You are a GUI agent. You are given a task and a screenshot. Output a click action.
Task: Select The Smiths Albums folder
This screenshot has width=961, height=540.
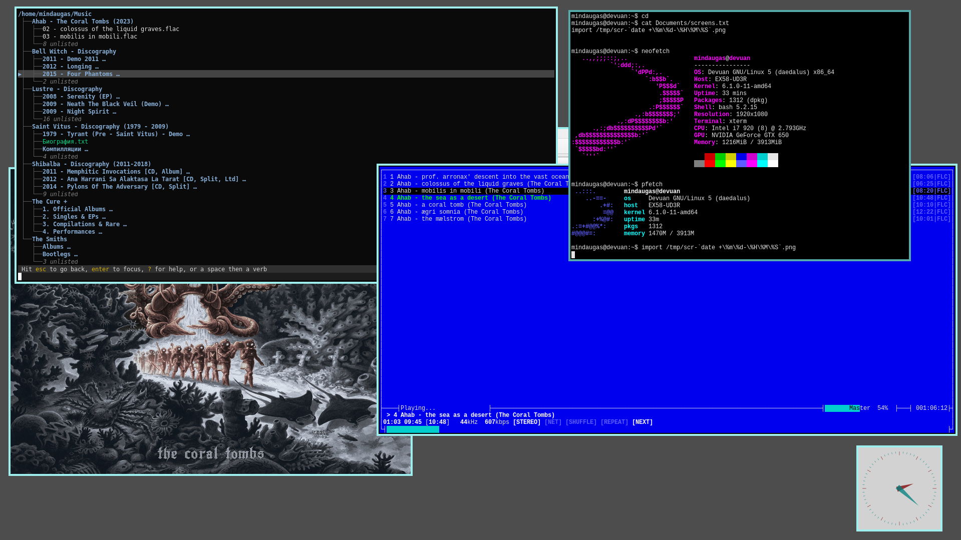[57, 247]
